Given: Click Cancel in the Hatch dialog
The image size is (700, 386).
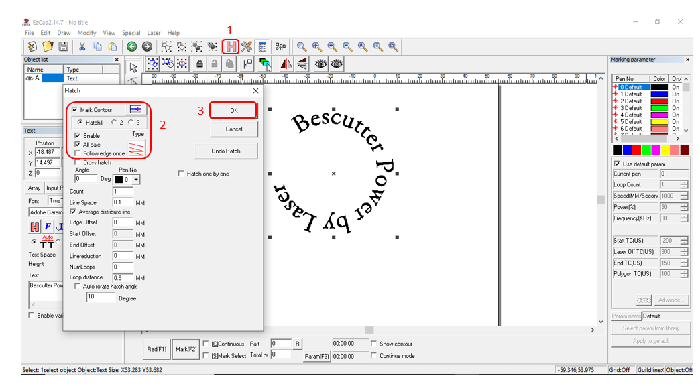Looking at the screenshot, I should click(x=233, y=129).
